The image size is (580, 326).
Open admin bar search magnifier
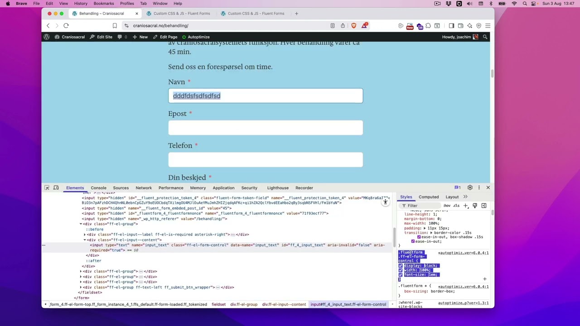coord(485,37)
